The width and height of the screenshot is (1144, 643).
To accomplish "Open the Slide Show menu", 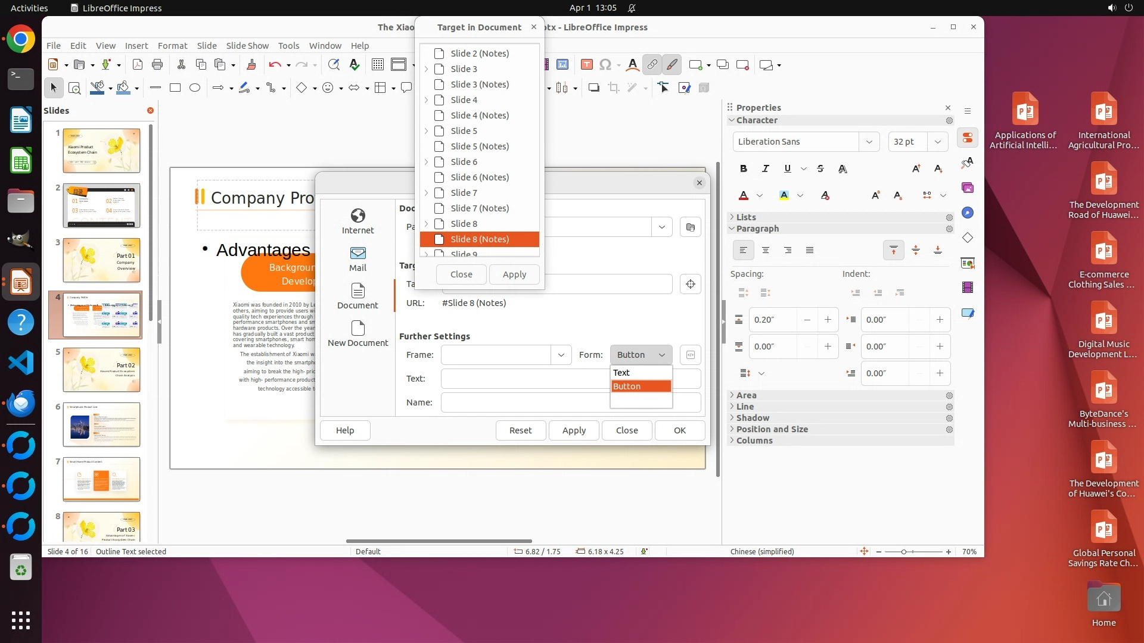I will [x=247, y=45].
